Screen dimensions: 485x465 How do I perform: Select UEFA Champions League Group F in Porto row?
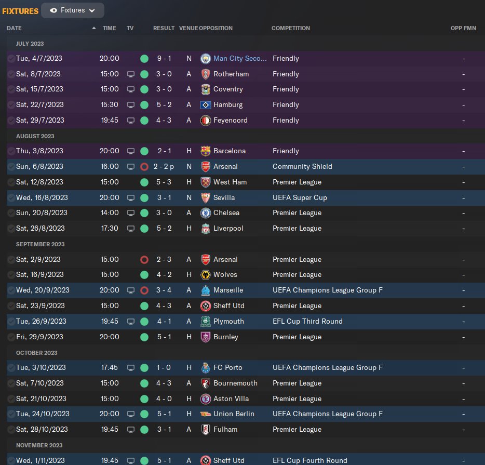click(328, 367)
